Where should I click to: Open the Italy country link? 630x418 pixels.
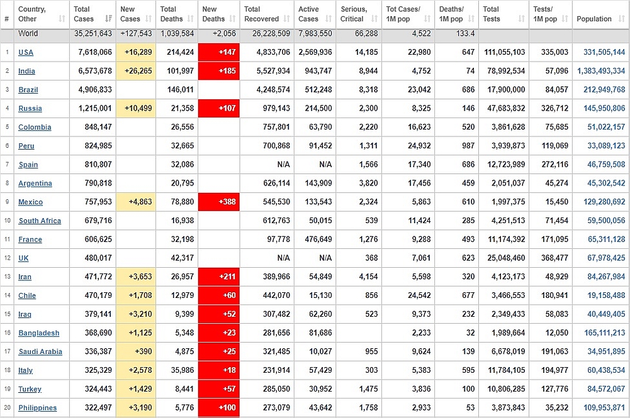(x=25, y=370)
